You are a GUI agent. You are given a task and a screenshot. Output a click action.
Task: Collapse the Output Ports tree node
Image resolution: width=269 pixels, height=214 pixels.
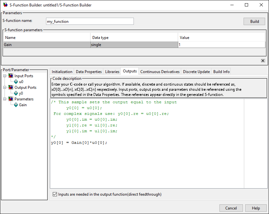click(5, 88)
